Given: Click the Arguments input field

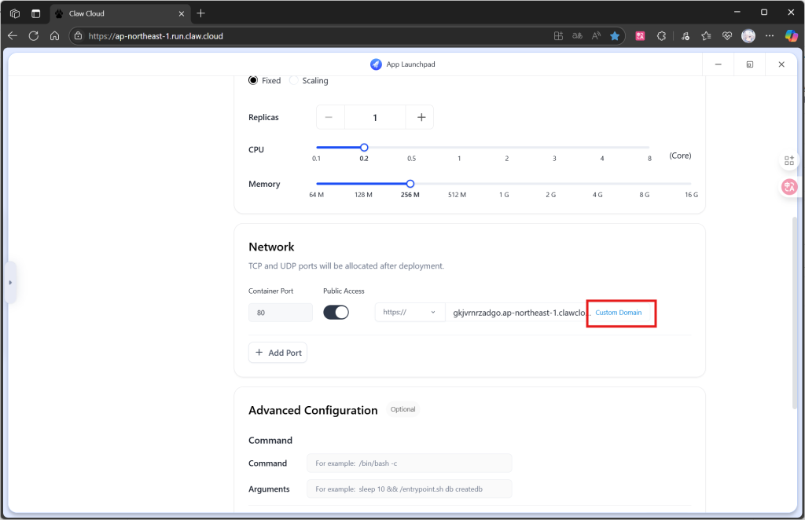Looking at the screenshot, I should point(409,489).
